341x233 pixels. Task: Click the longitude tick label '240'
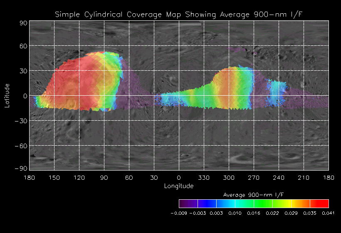pos(279,178)
